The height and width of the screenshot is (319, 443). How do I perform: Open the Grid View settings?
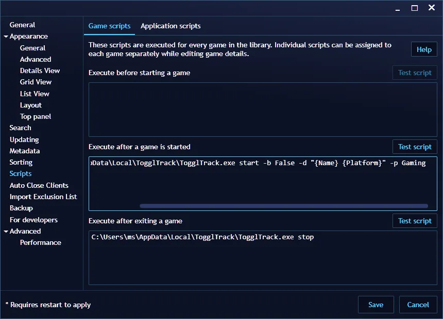[x=36, y=82]
